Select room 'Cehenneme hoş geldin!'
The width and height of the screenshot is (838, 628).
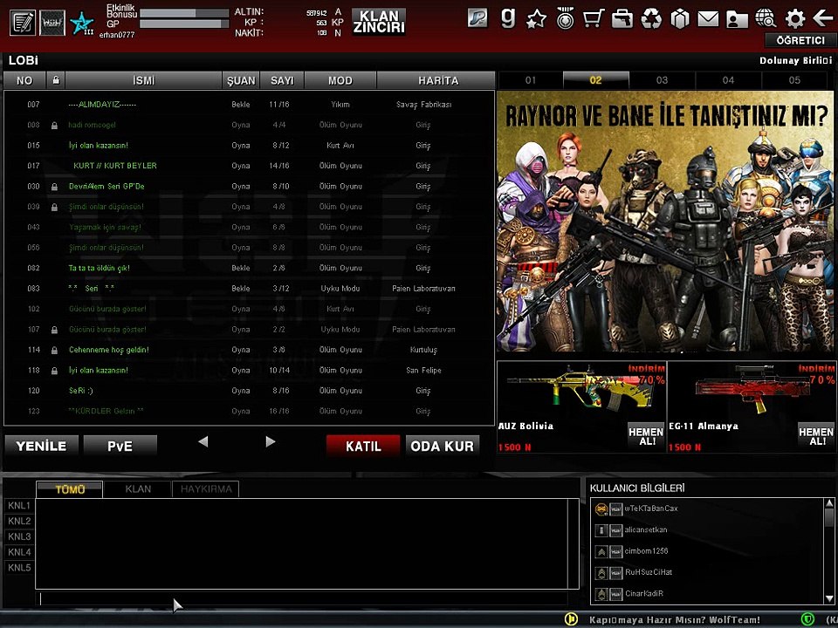point(249,351)
